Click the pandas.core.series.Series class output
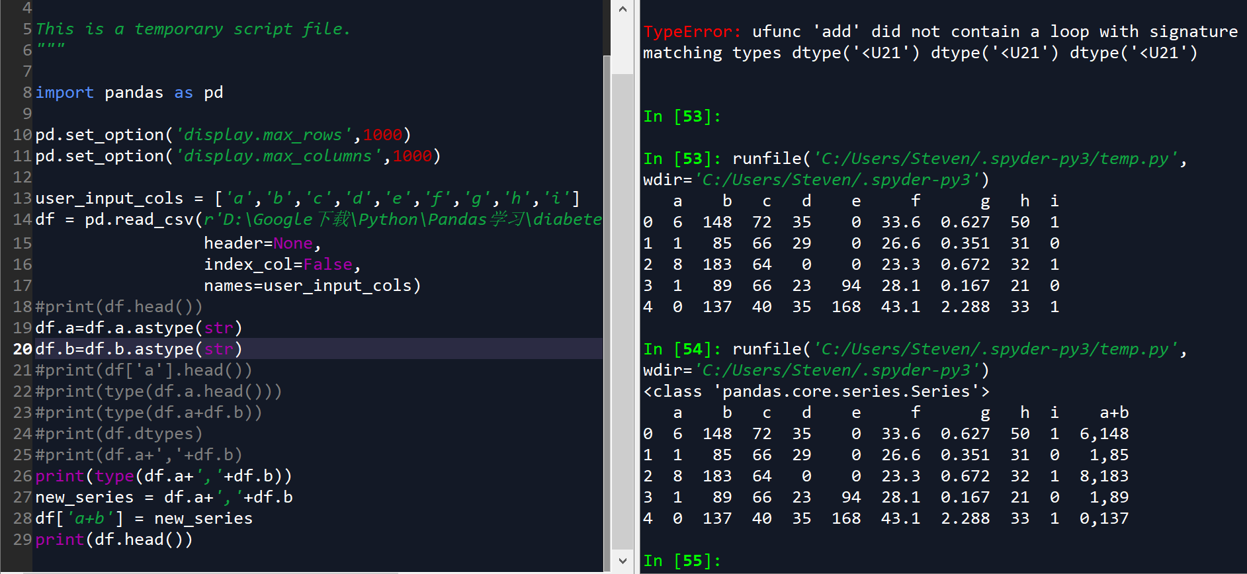 [816, 391]
